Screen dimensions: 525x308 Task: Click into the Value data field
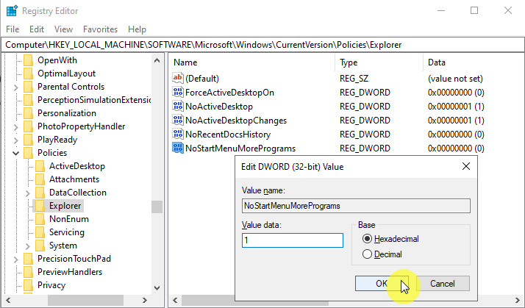[292, 240]
